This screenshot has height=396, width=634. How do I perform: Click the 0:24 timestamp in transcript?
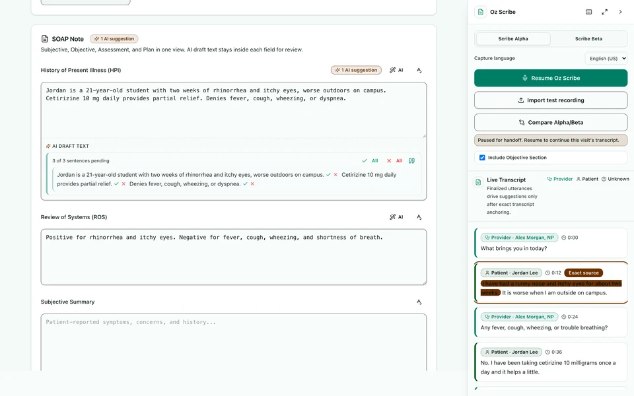(x=570, y=317)
